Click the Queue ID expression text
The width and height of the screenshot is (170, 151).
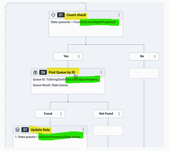coord(66,80)
